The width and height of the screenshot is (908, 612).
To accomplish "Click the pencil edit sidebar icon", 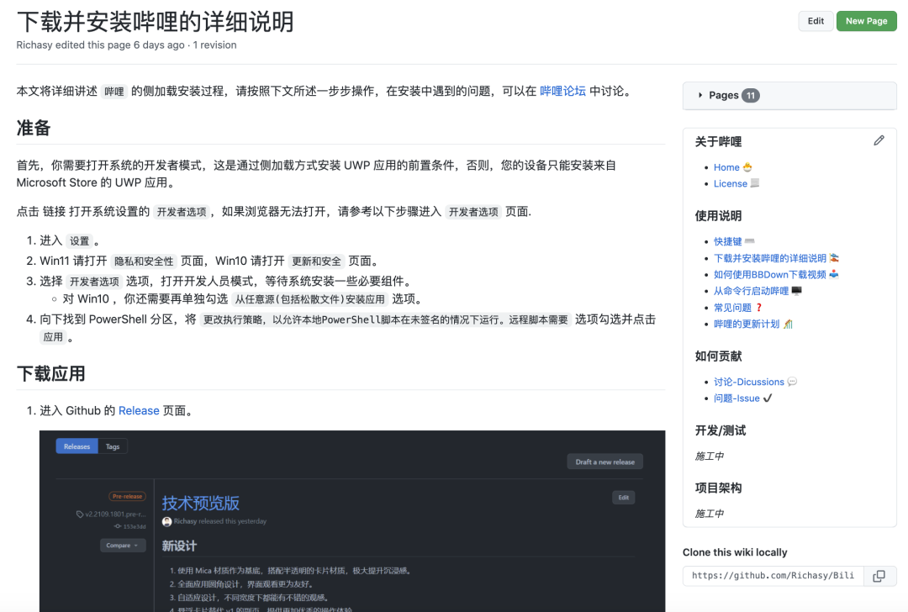I will click(x=879, y=140).
